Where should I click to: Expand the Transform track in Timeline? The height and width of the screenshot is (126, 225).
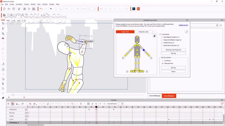[26, 110]
